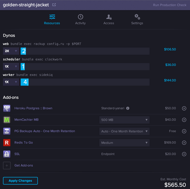190x189 pixels.
Task: Click the scheduler clockwork command text
Action: pyautogui.click(x=42, y=60)
